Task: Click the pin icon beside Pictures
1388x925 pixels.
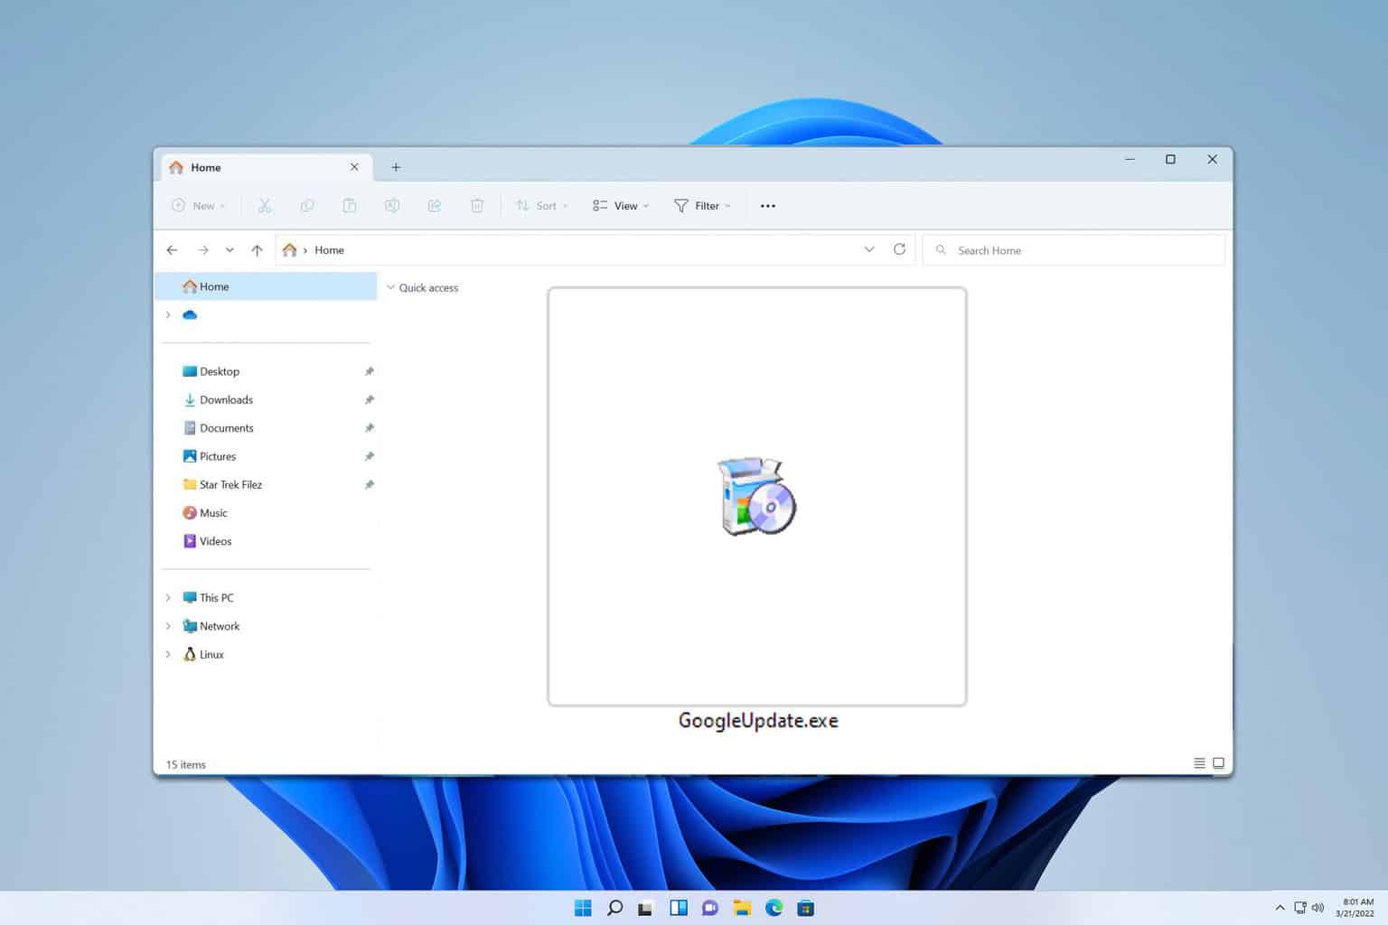Action: [369, 456]
